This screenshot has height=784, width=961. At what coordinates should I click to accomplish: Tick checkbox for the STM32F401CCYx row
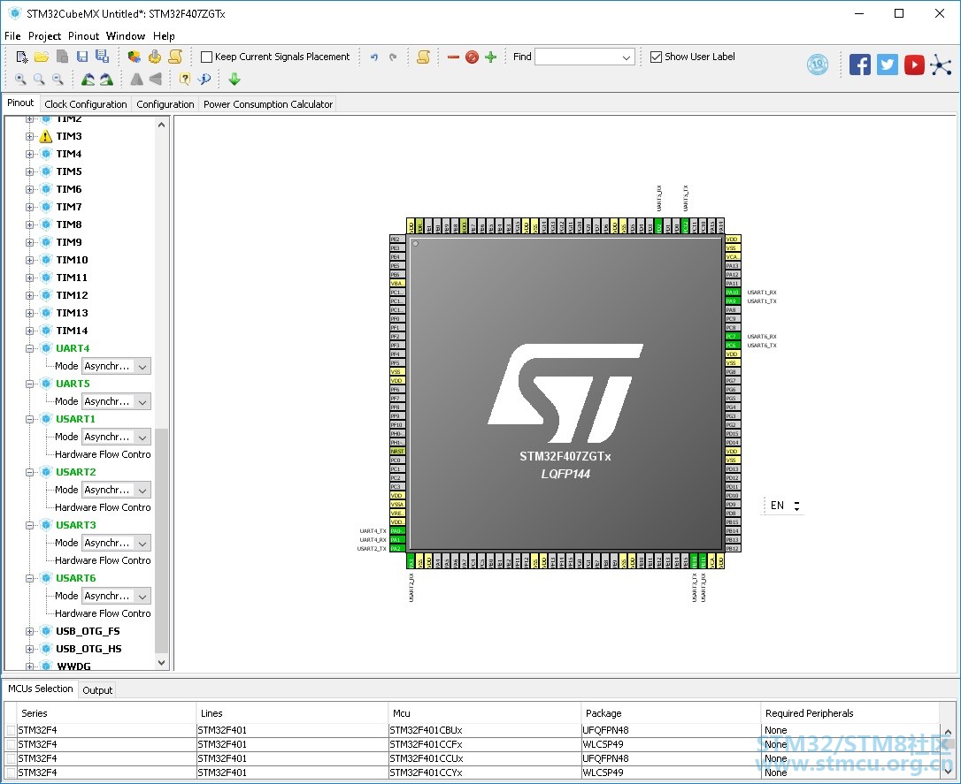(x=11, y=773)
